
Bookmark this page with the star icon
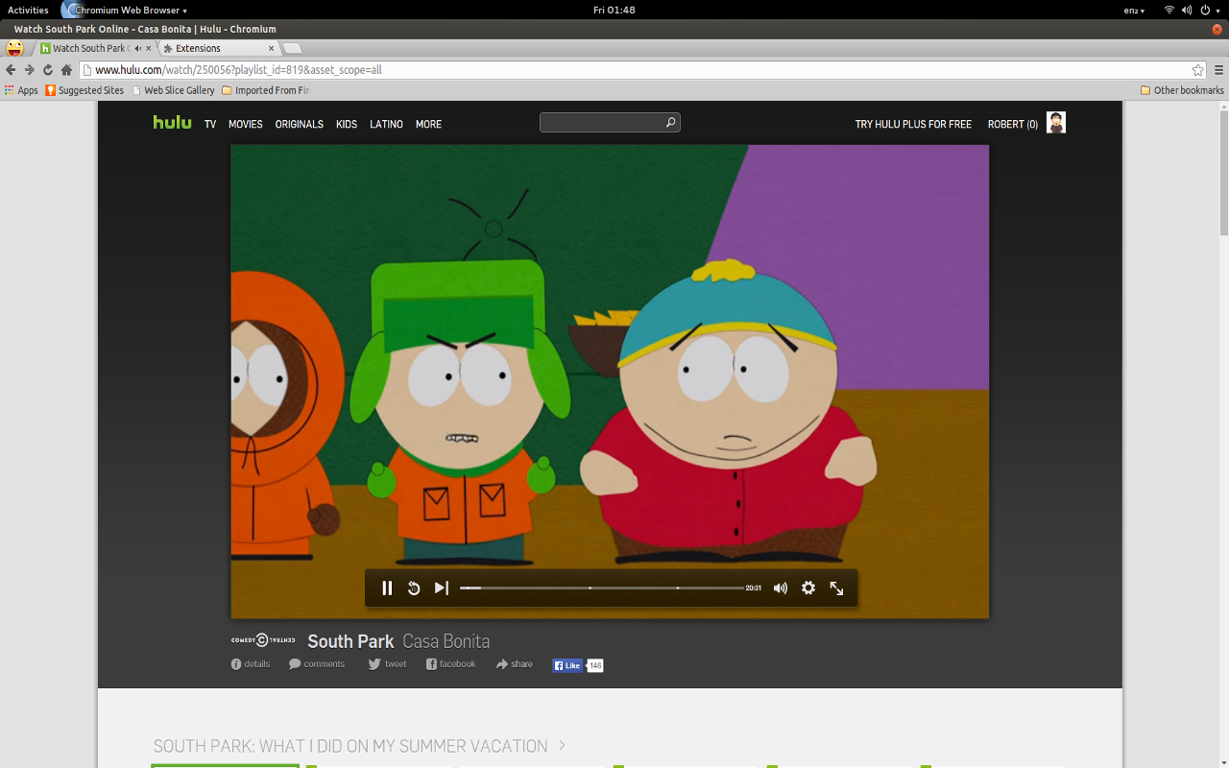(x=1197, y=70)
